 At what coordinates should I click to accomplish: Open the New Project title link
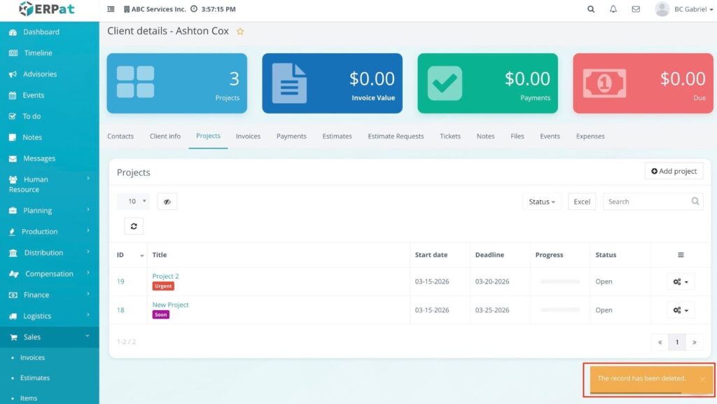coord(170,305)
